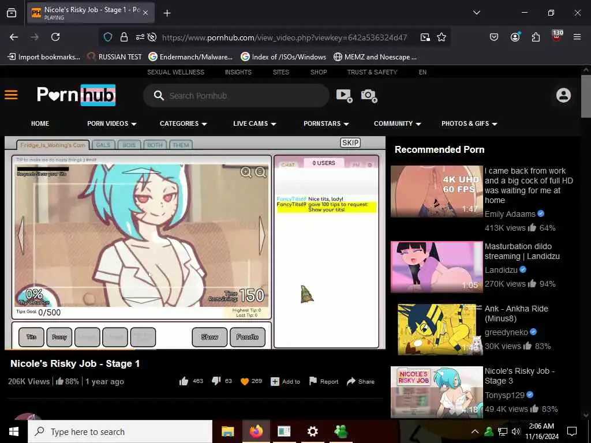Image resolution: width=591 pixels, height=443 pixels.
Task: Change language via EN selector
Action: point(422,72)
